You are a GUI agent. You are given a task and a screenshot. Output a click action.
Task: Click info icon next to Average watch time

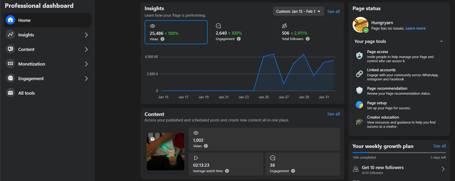[227, 171]
